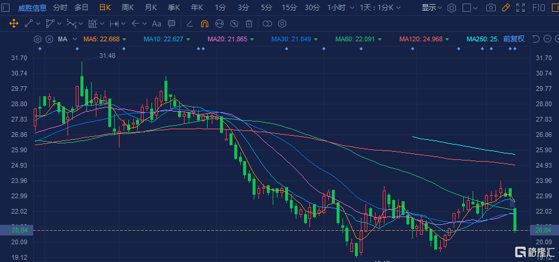The image size is (559, 262).
Task: Select the Aa text annotation tool
Action: point(156,24)
